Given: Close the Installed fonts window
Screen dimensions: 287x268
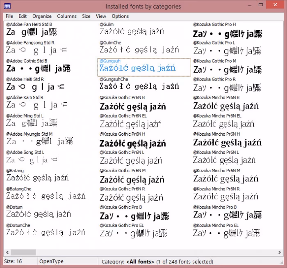Looking at the screenshot, I should click(275, 5).
